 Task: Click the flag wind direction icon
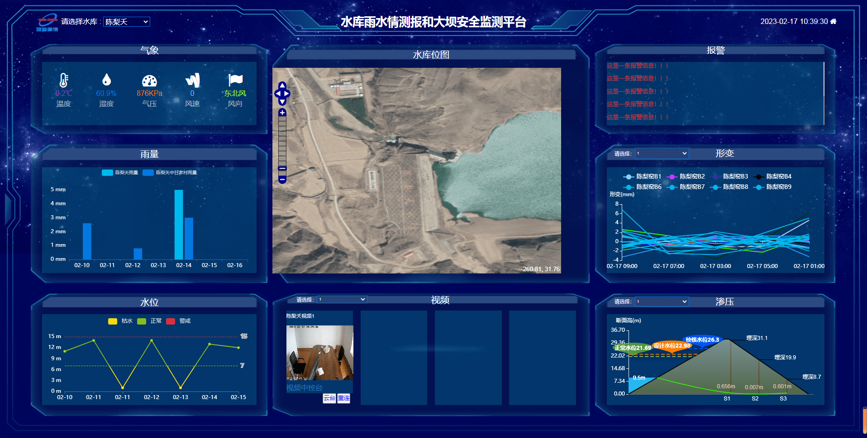[235, 80]
